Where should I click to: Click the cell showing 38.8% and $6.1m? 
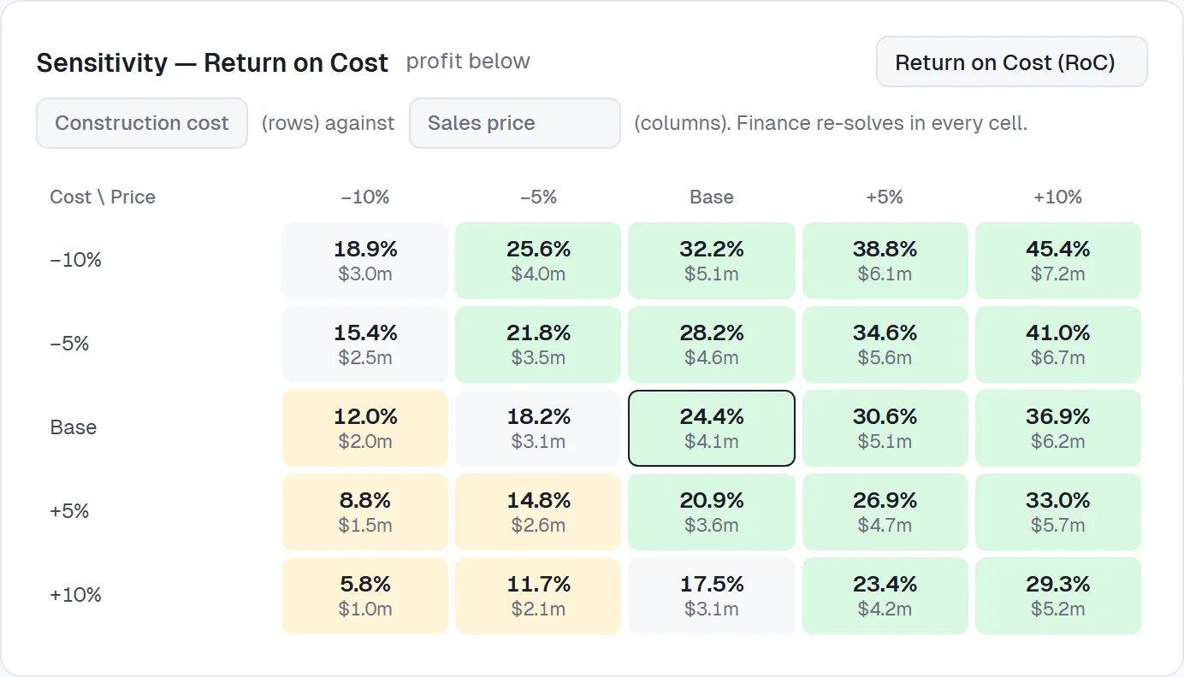[885, 261]
